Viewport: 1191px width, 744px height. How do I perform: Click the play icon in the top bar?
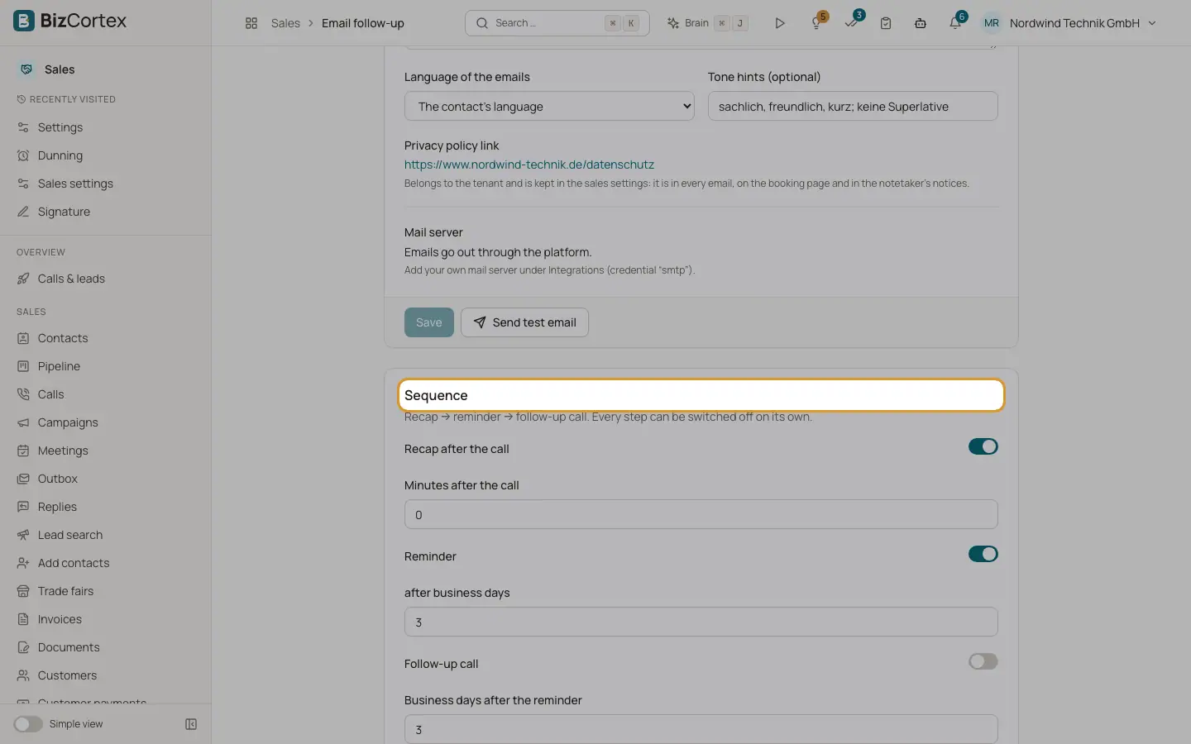[779, 23]
